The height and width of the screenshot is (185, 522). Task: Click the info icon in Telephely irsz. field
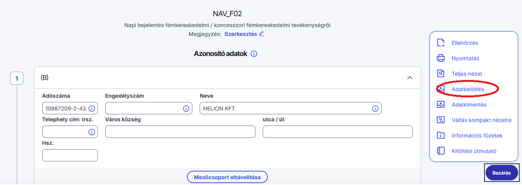[92, 132]
